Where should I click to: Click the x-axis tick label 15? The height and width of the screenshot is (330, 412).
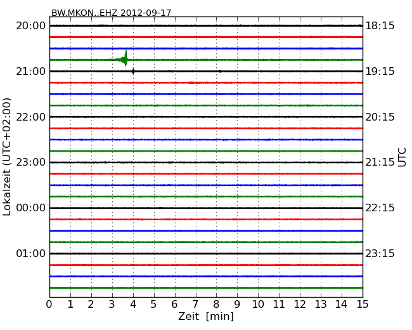(363, 304)
